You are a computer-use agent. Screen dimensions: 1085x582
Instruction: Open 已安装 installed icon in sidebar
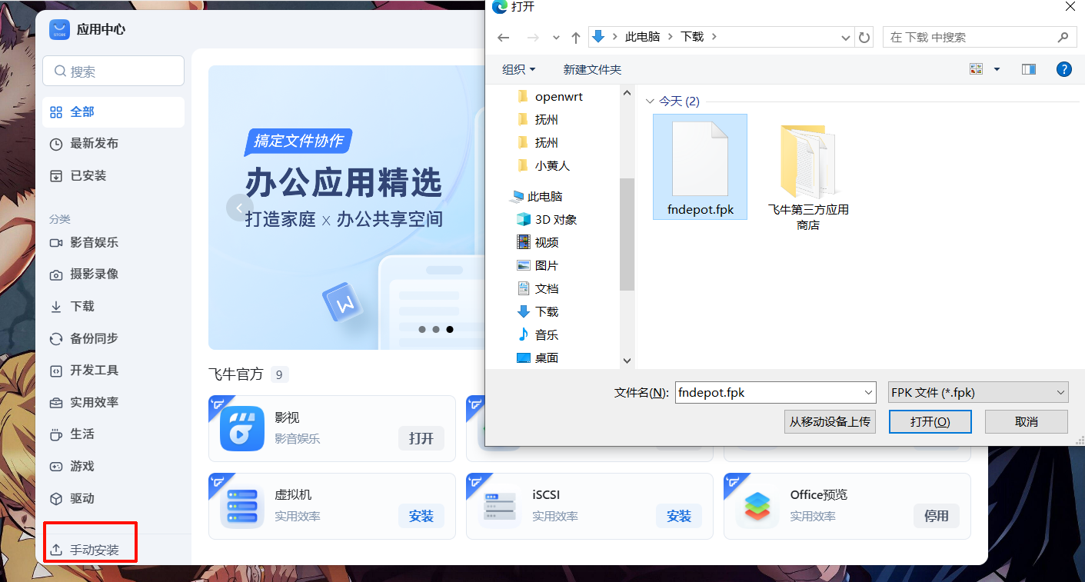point(56,176)
